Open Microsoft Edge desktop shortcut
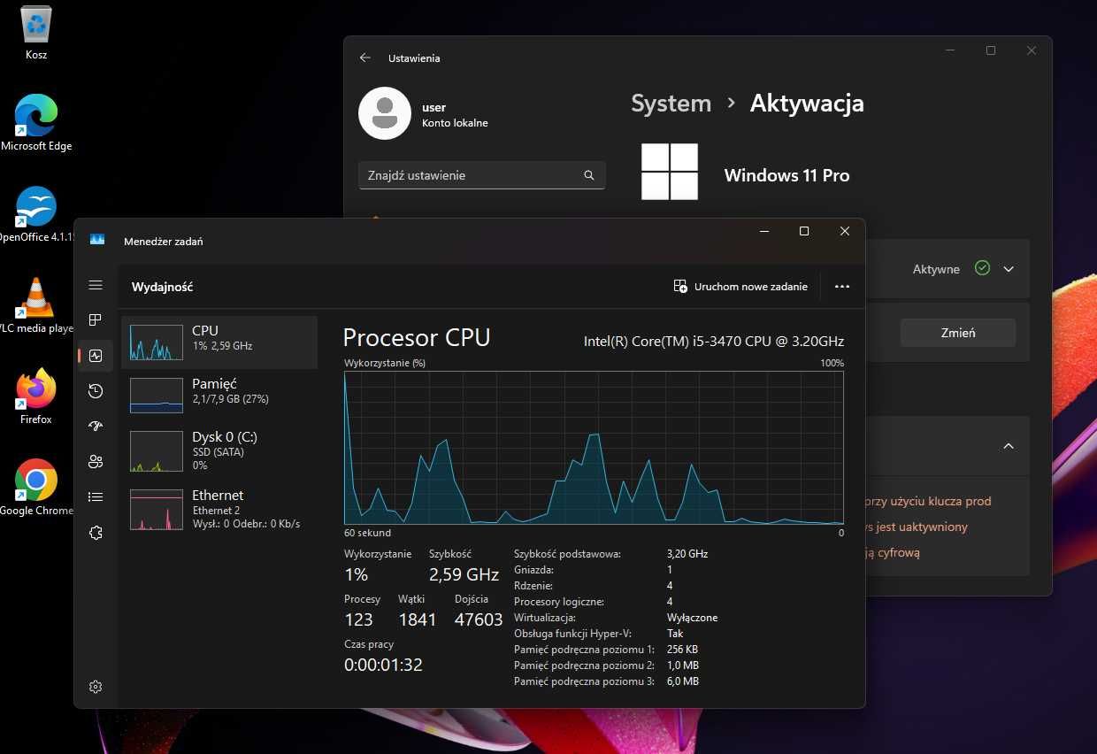1097x754 pixels. point(36,123)
